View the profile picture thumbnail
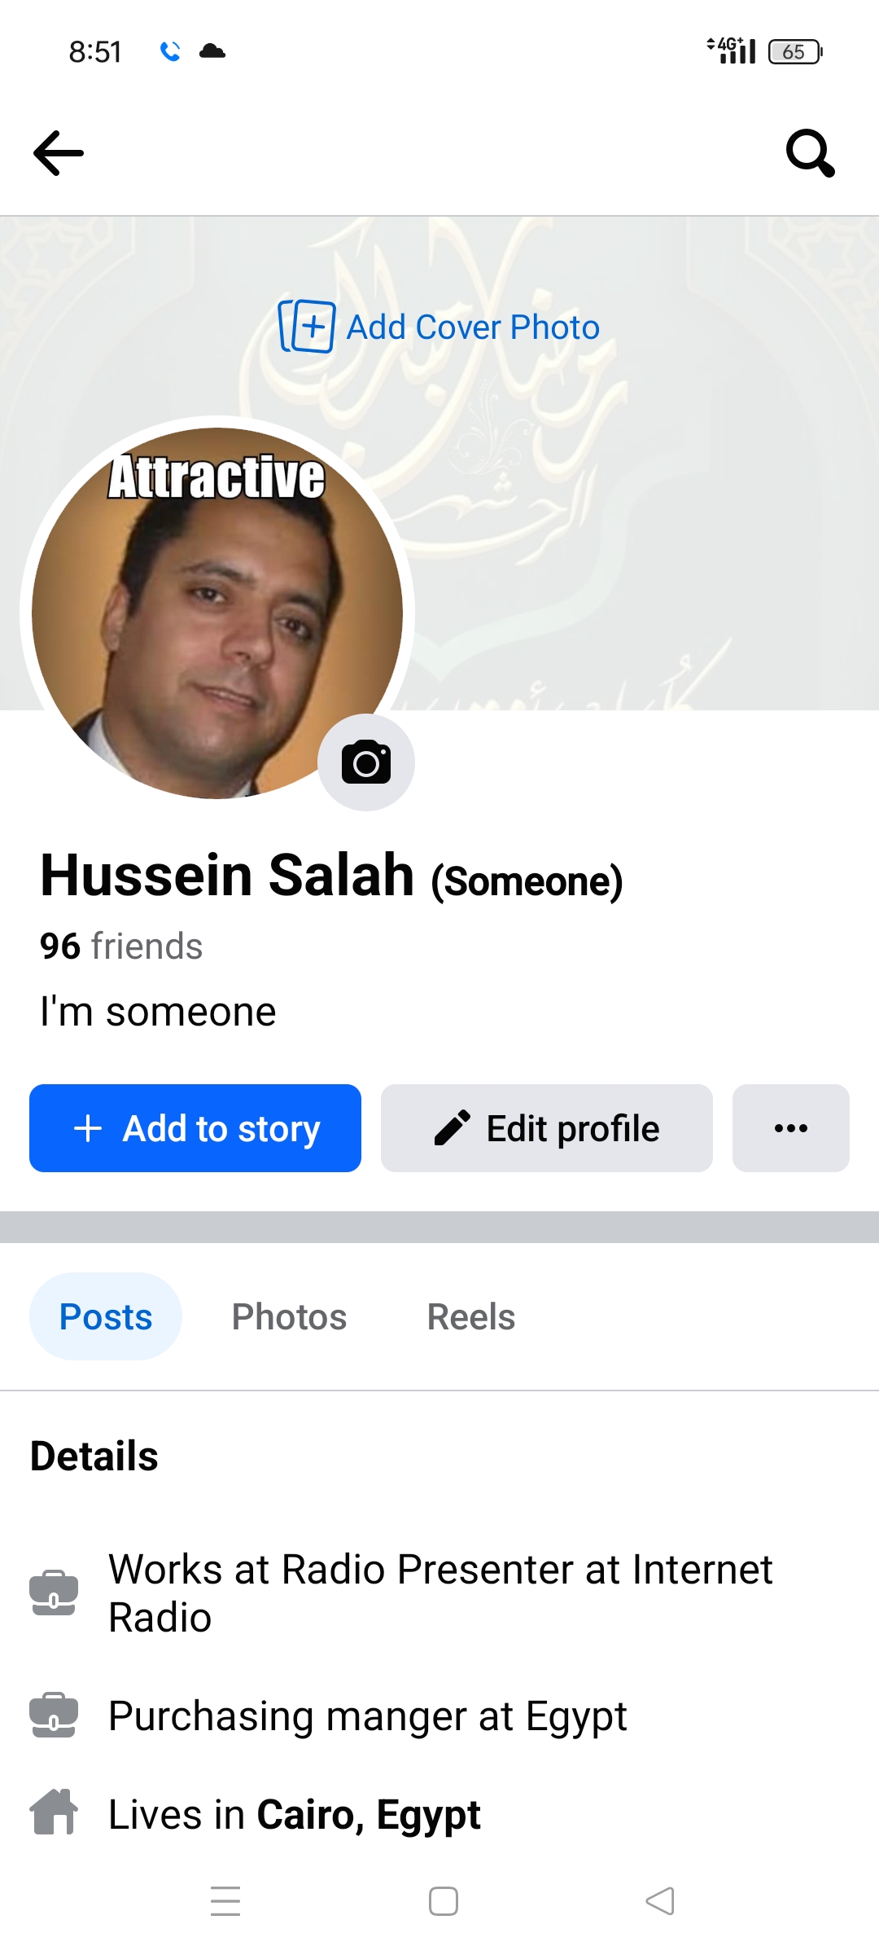This screenshot has width=879, height=1955. tap(217, 613)
